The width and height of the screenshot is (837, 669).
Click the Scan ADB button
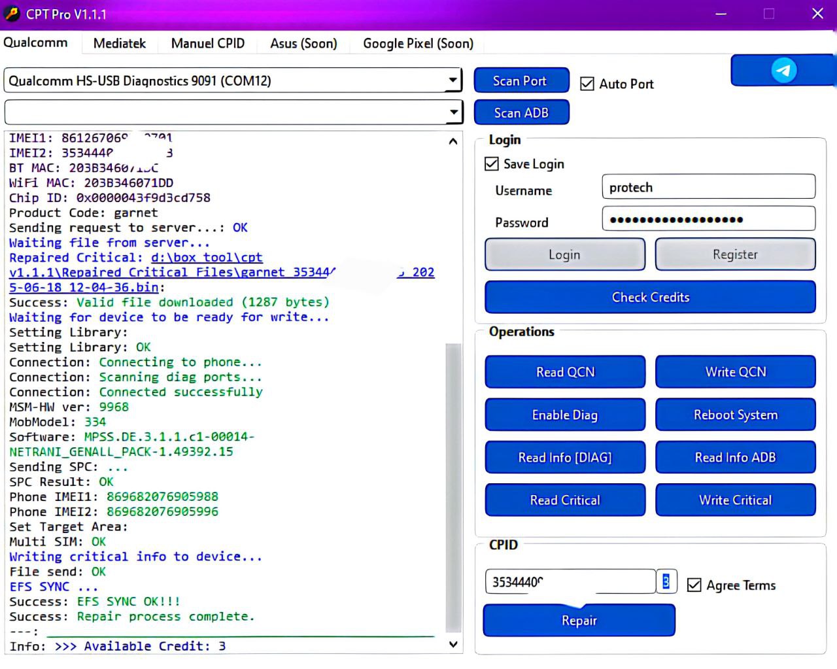[x=521, y=112]
